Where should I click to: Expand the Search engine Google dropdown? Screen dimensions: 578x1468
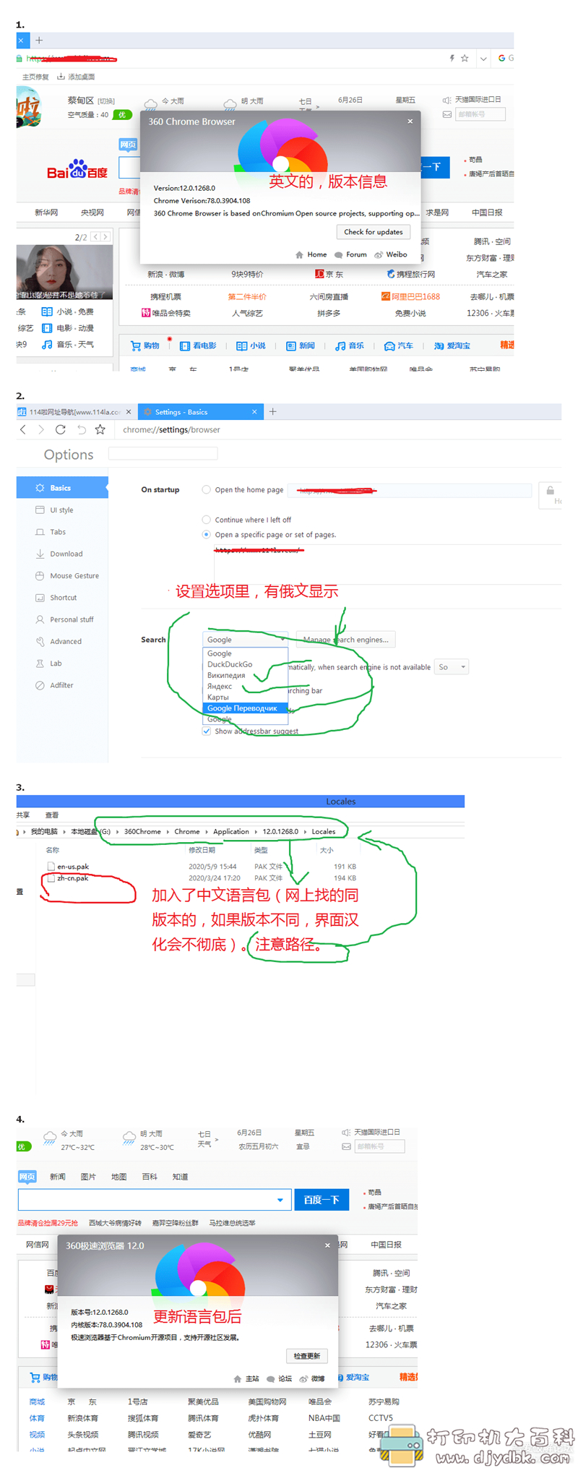(x=246, y=640)
